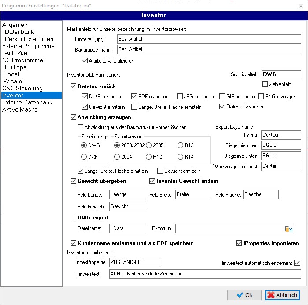Select R13 export version
308x305 pixels.
pyautogui.click(x=180, y=145)
